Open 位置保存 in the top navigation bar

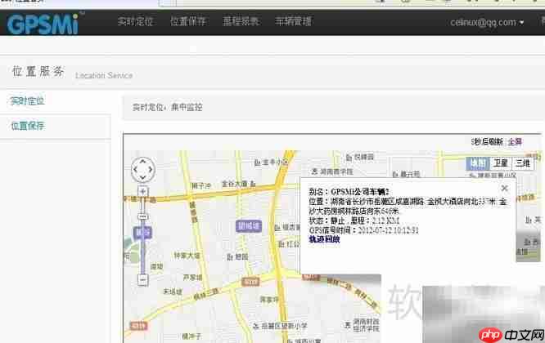click(188, 21)
